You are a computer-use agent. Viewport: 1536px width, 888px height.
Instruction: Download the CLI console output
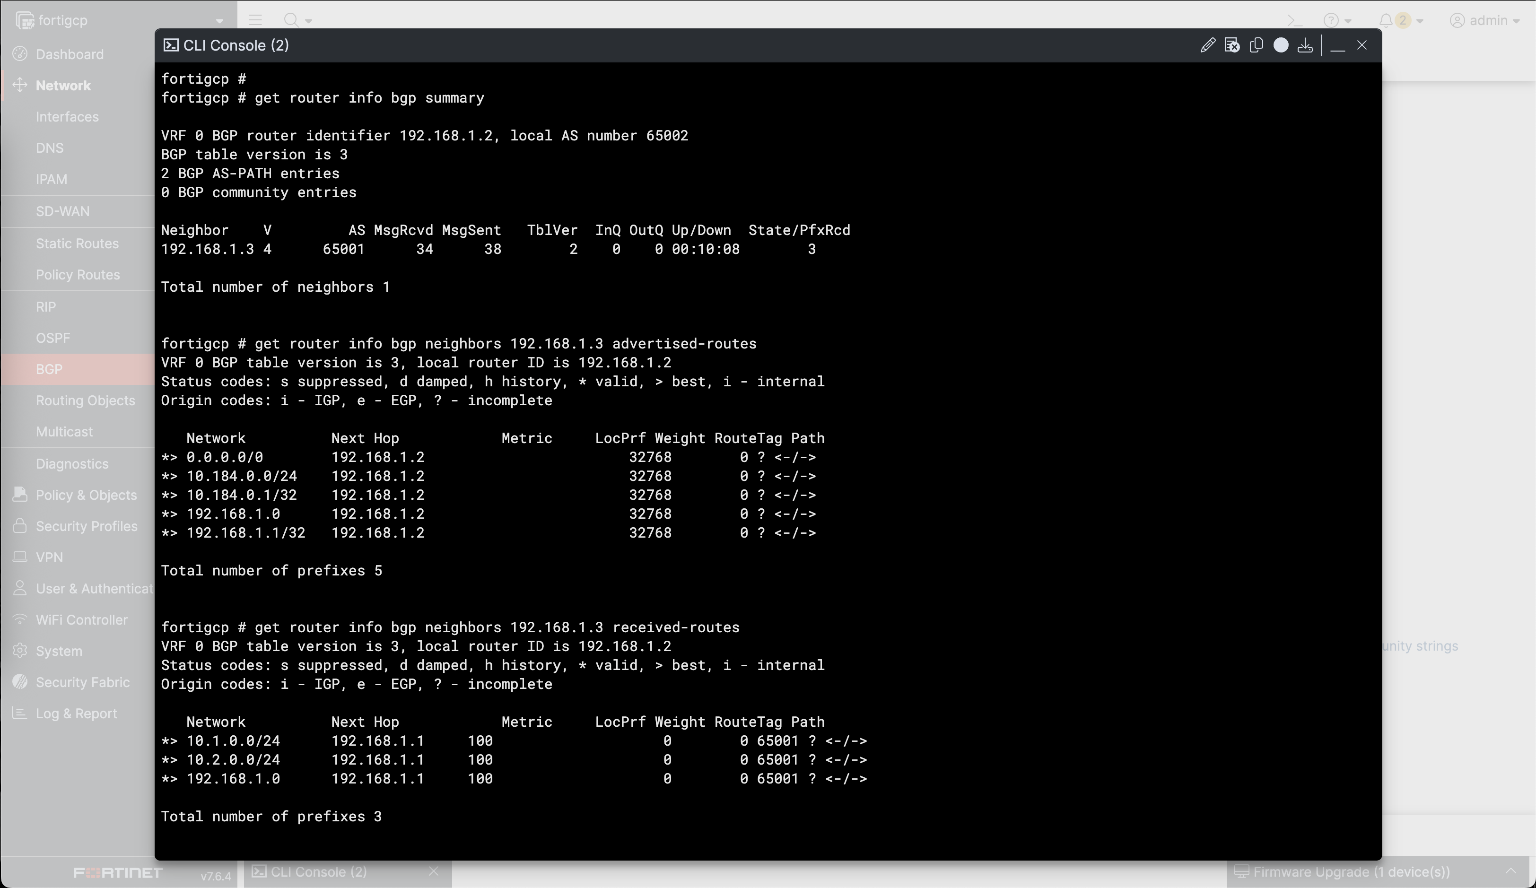[x=1305, y=46]
